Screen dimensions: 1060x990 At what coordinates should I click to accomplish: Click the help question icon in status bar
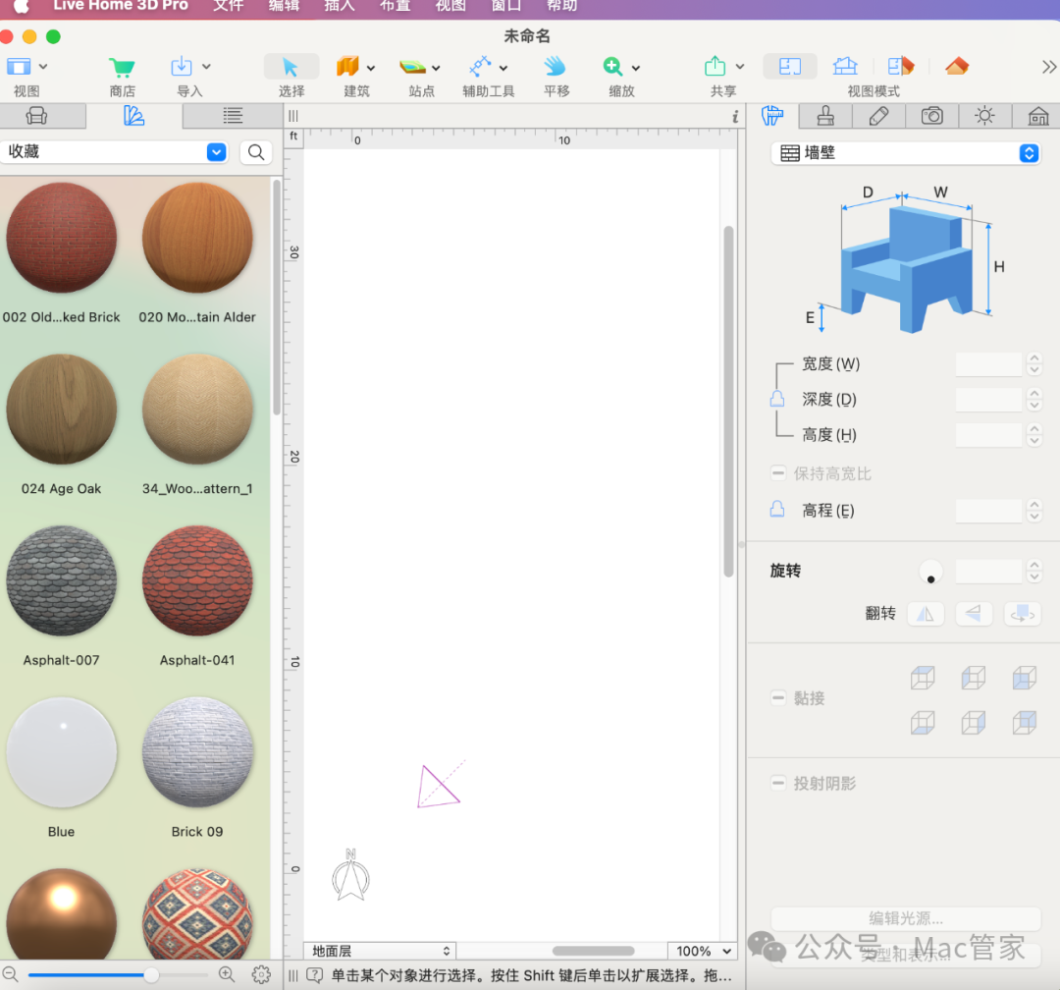tap(314, 975)
